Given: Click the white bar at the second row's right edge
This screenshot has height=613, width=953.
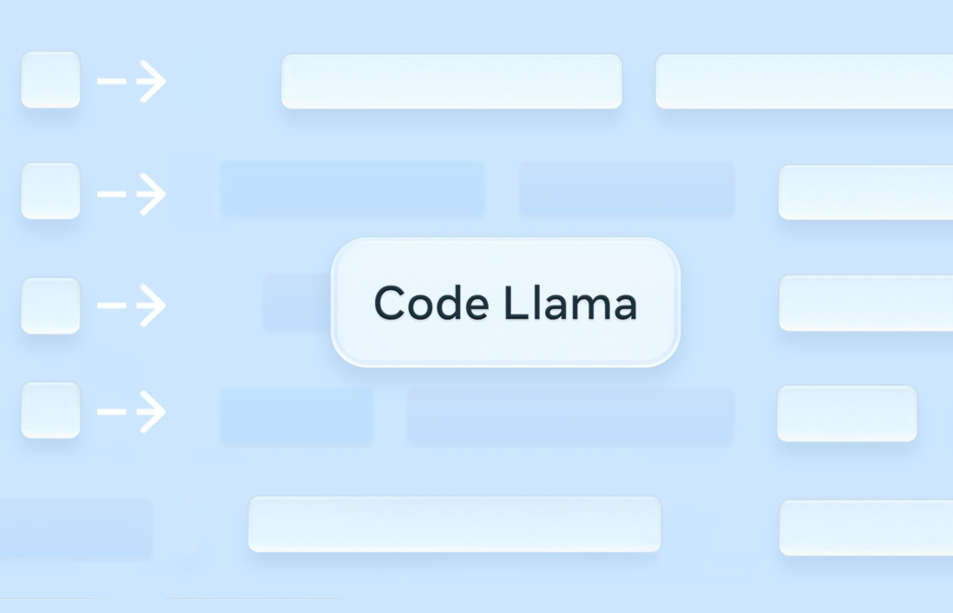Looking at the screenshot, I should pos(865,192).
